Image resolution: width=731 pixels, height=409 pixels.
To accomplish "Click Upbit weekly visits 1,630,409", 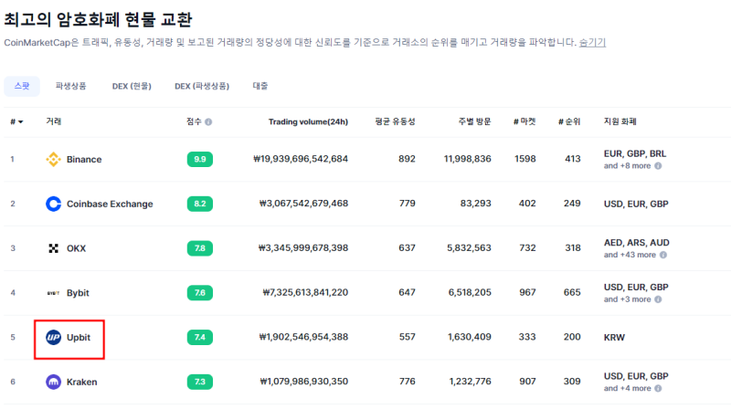I will pos(470,337).
